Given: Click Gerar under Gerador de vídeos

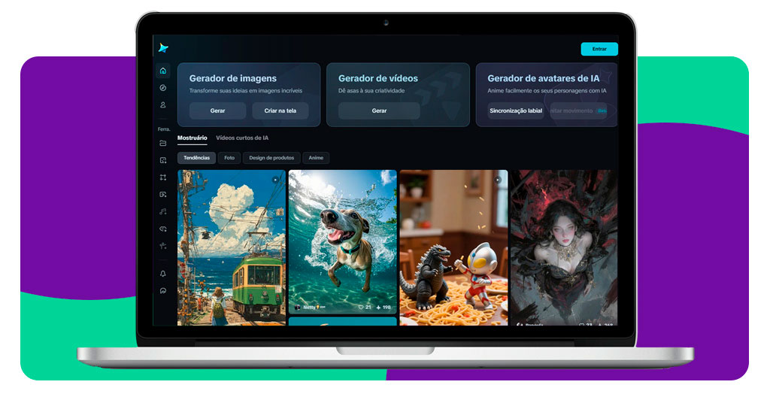Looking at the screenshot, I should pyautogui.click(x=379, y=111).
